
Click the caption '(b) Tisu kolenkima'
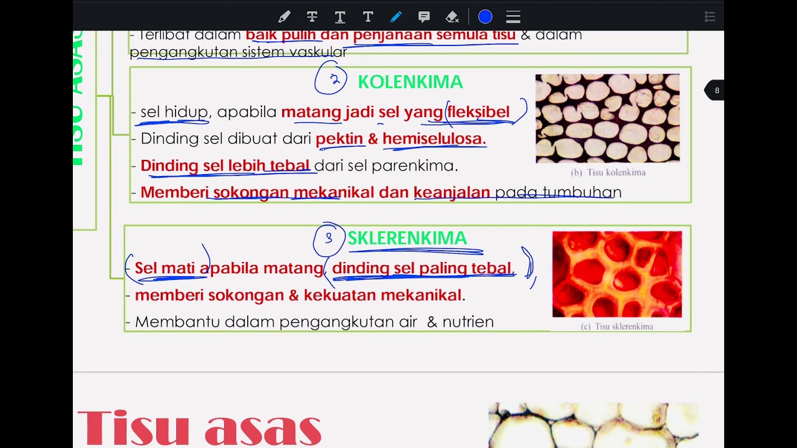click(608, 172)
